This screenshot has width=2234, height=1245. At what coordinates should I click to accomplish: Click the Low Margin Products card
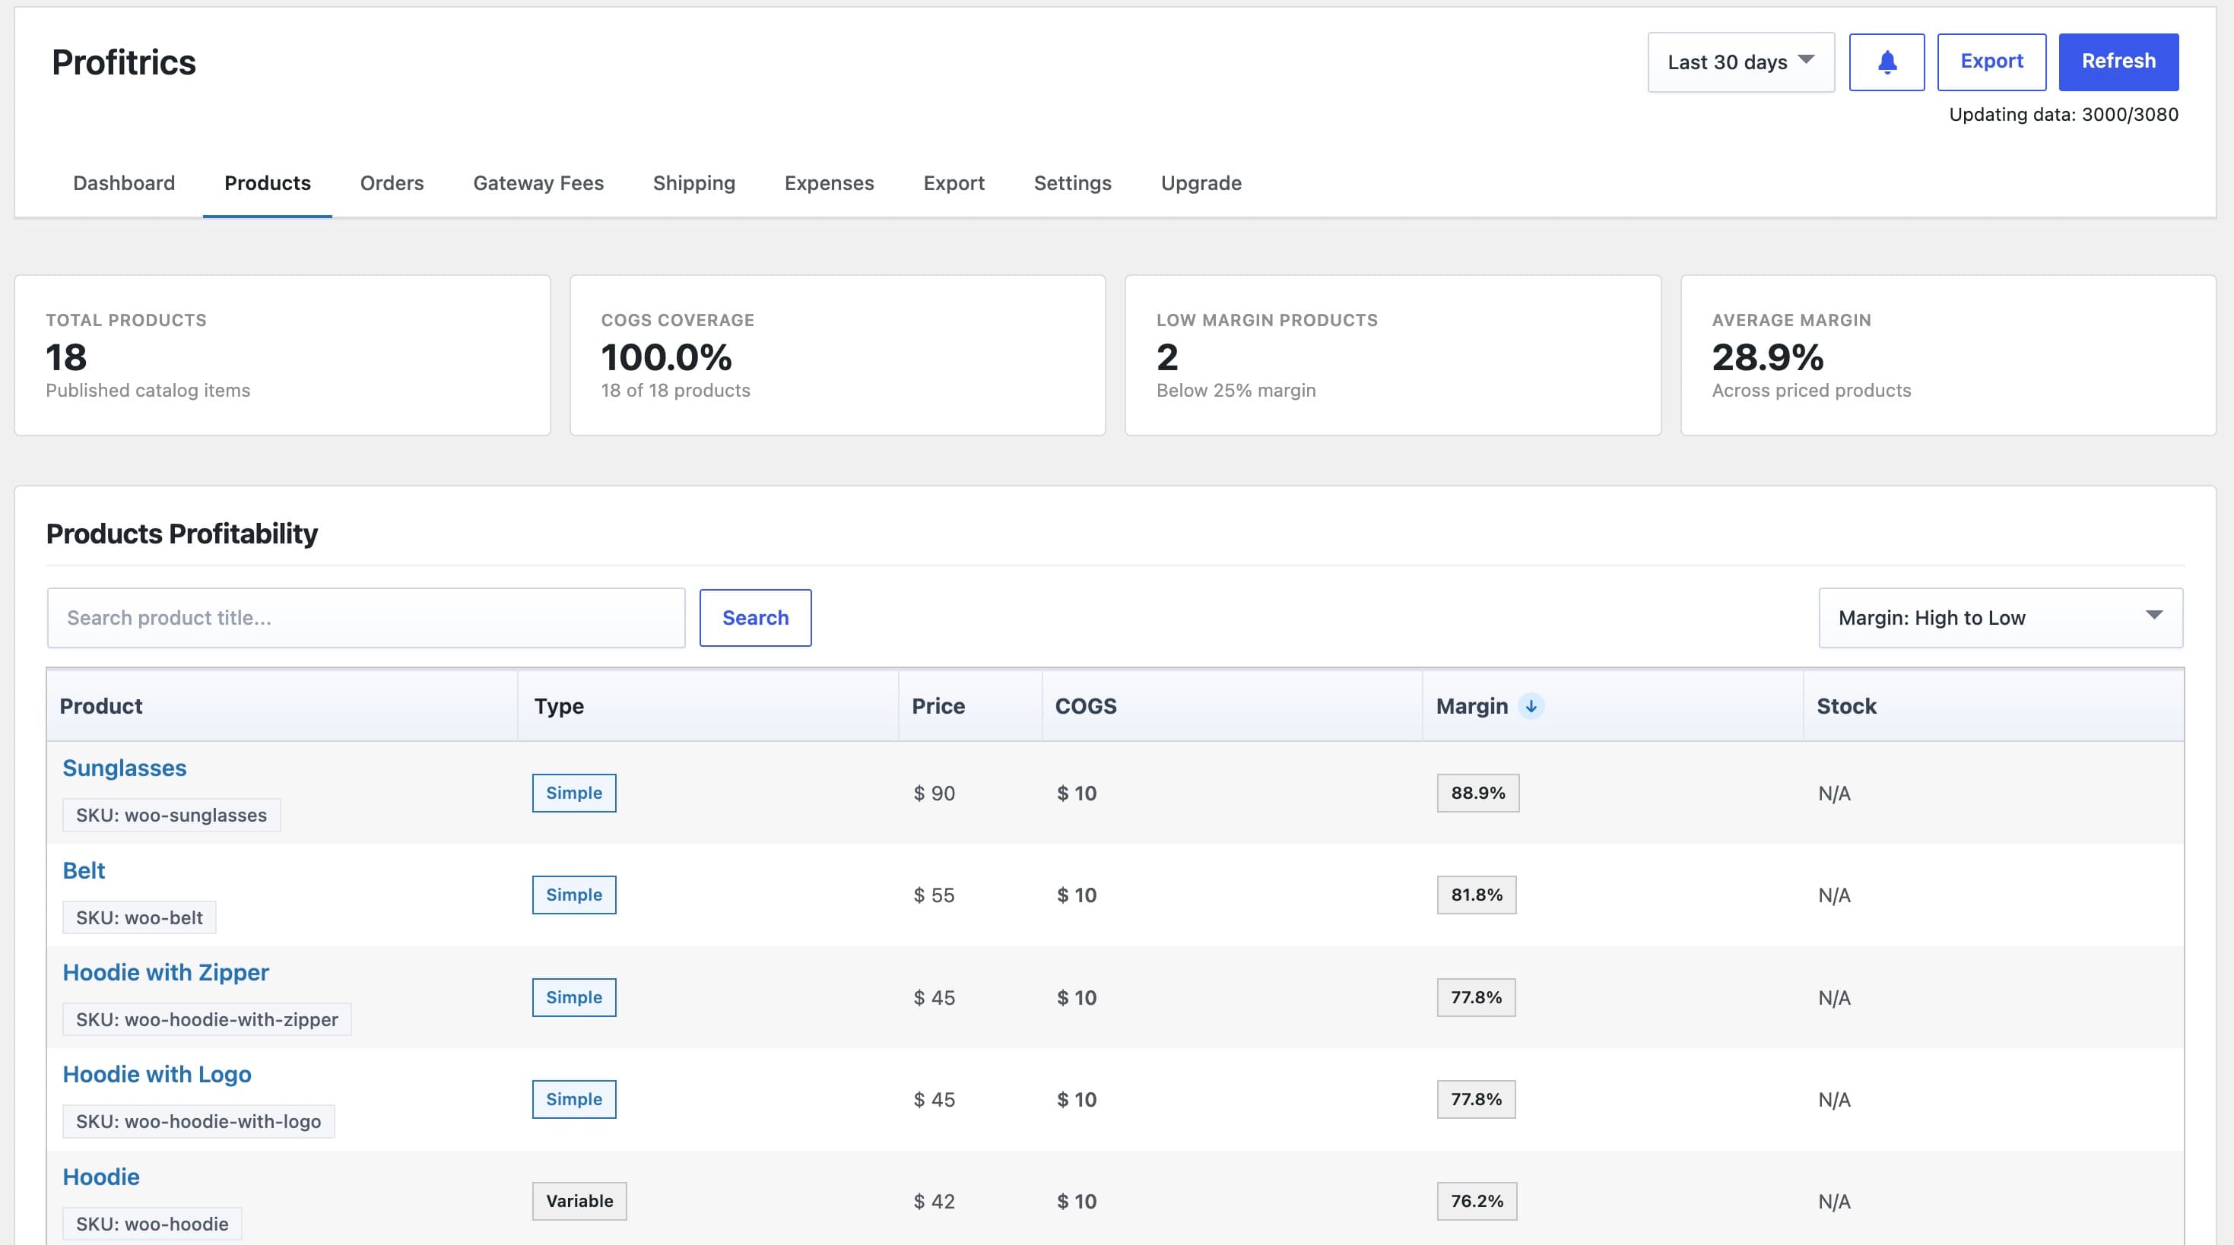coord(1393,356)
